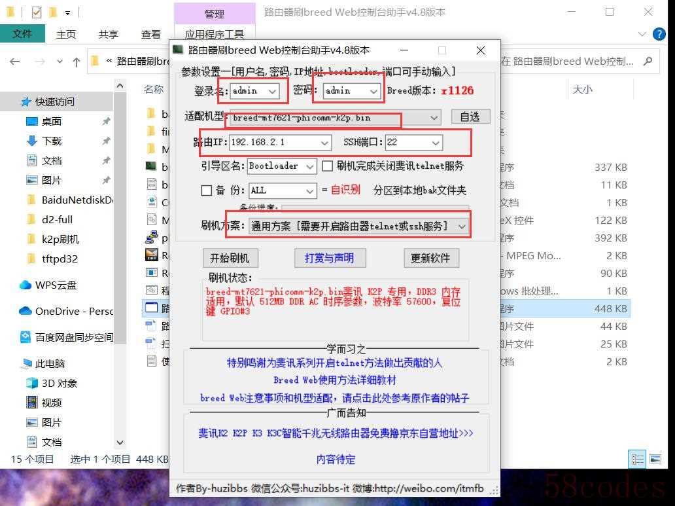The height and width of the screenshot is (506, 675).
Task: Click the Downloads folder icon in Quick access
Action: pos(32,141)
